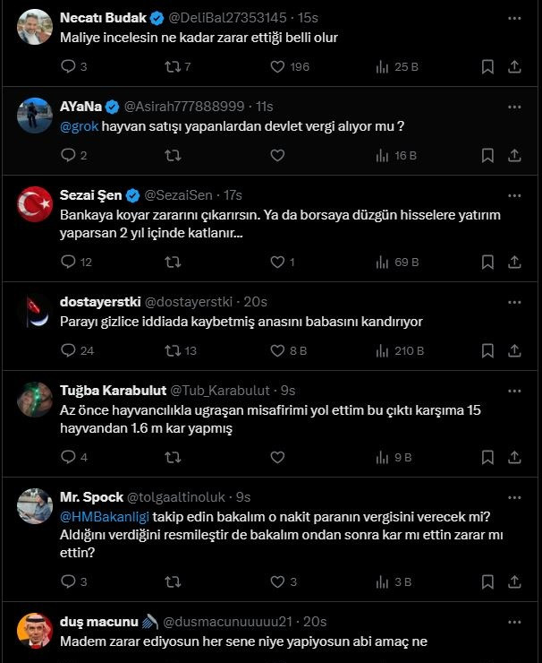View analytics for Sezai Şen's tweet

396,262
